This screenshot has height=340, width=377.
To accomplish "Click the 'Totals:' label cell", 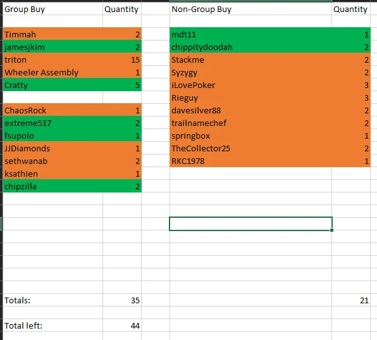I will [x=53, y=300].
